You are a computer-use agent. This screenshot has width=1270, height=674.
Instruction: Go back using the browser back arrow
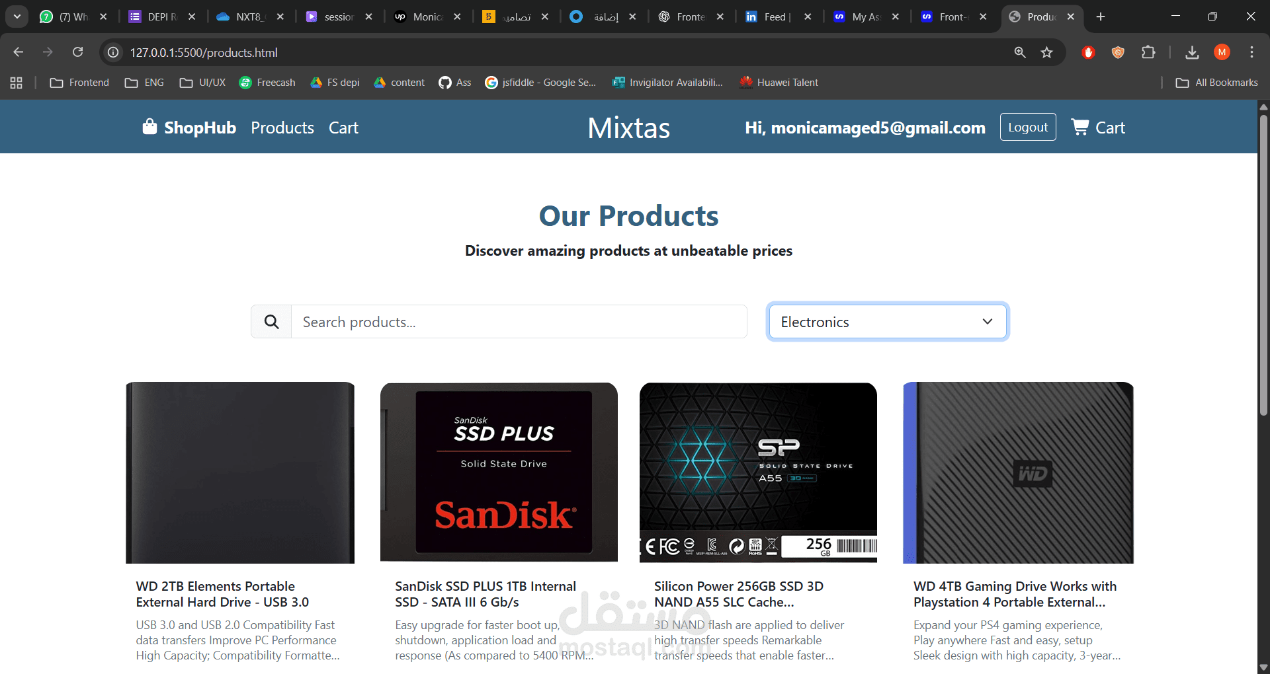(x=19, y=52)
